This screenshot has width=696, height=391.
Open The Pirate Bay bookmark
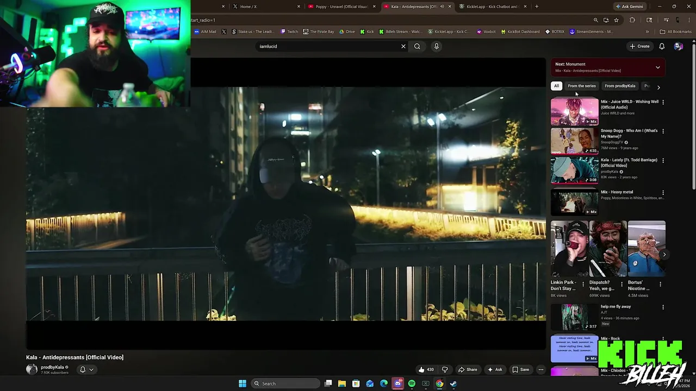coord(319,31)
